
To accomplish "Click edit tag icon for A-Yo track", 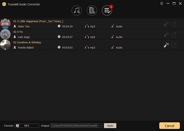I will coord(174,34).
